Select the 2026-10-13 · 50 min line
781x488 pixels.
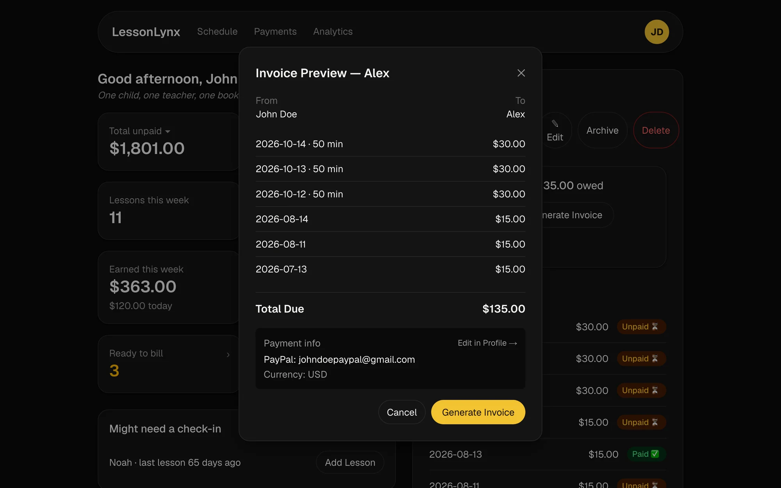pyautogui.click(x=390, y=169)
